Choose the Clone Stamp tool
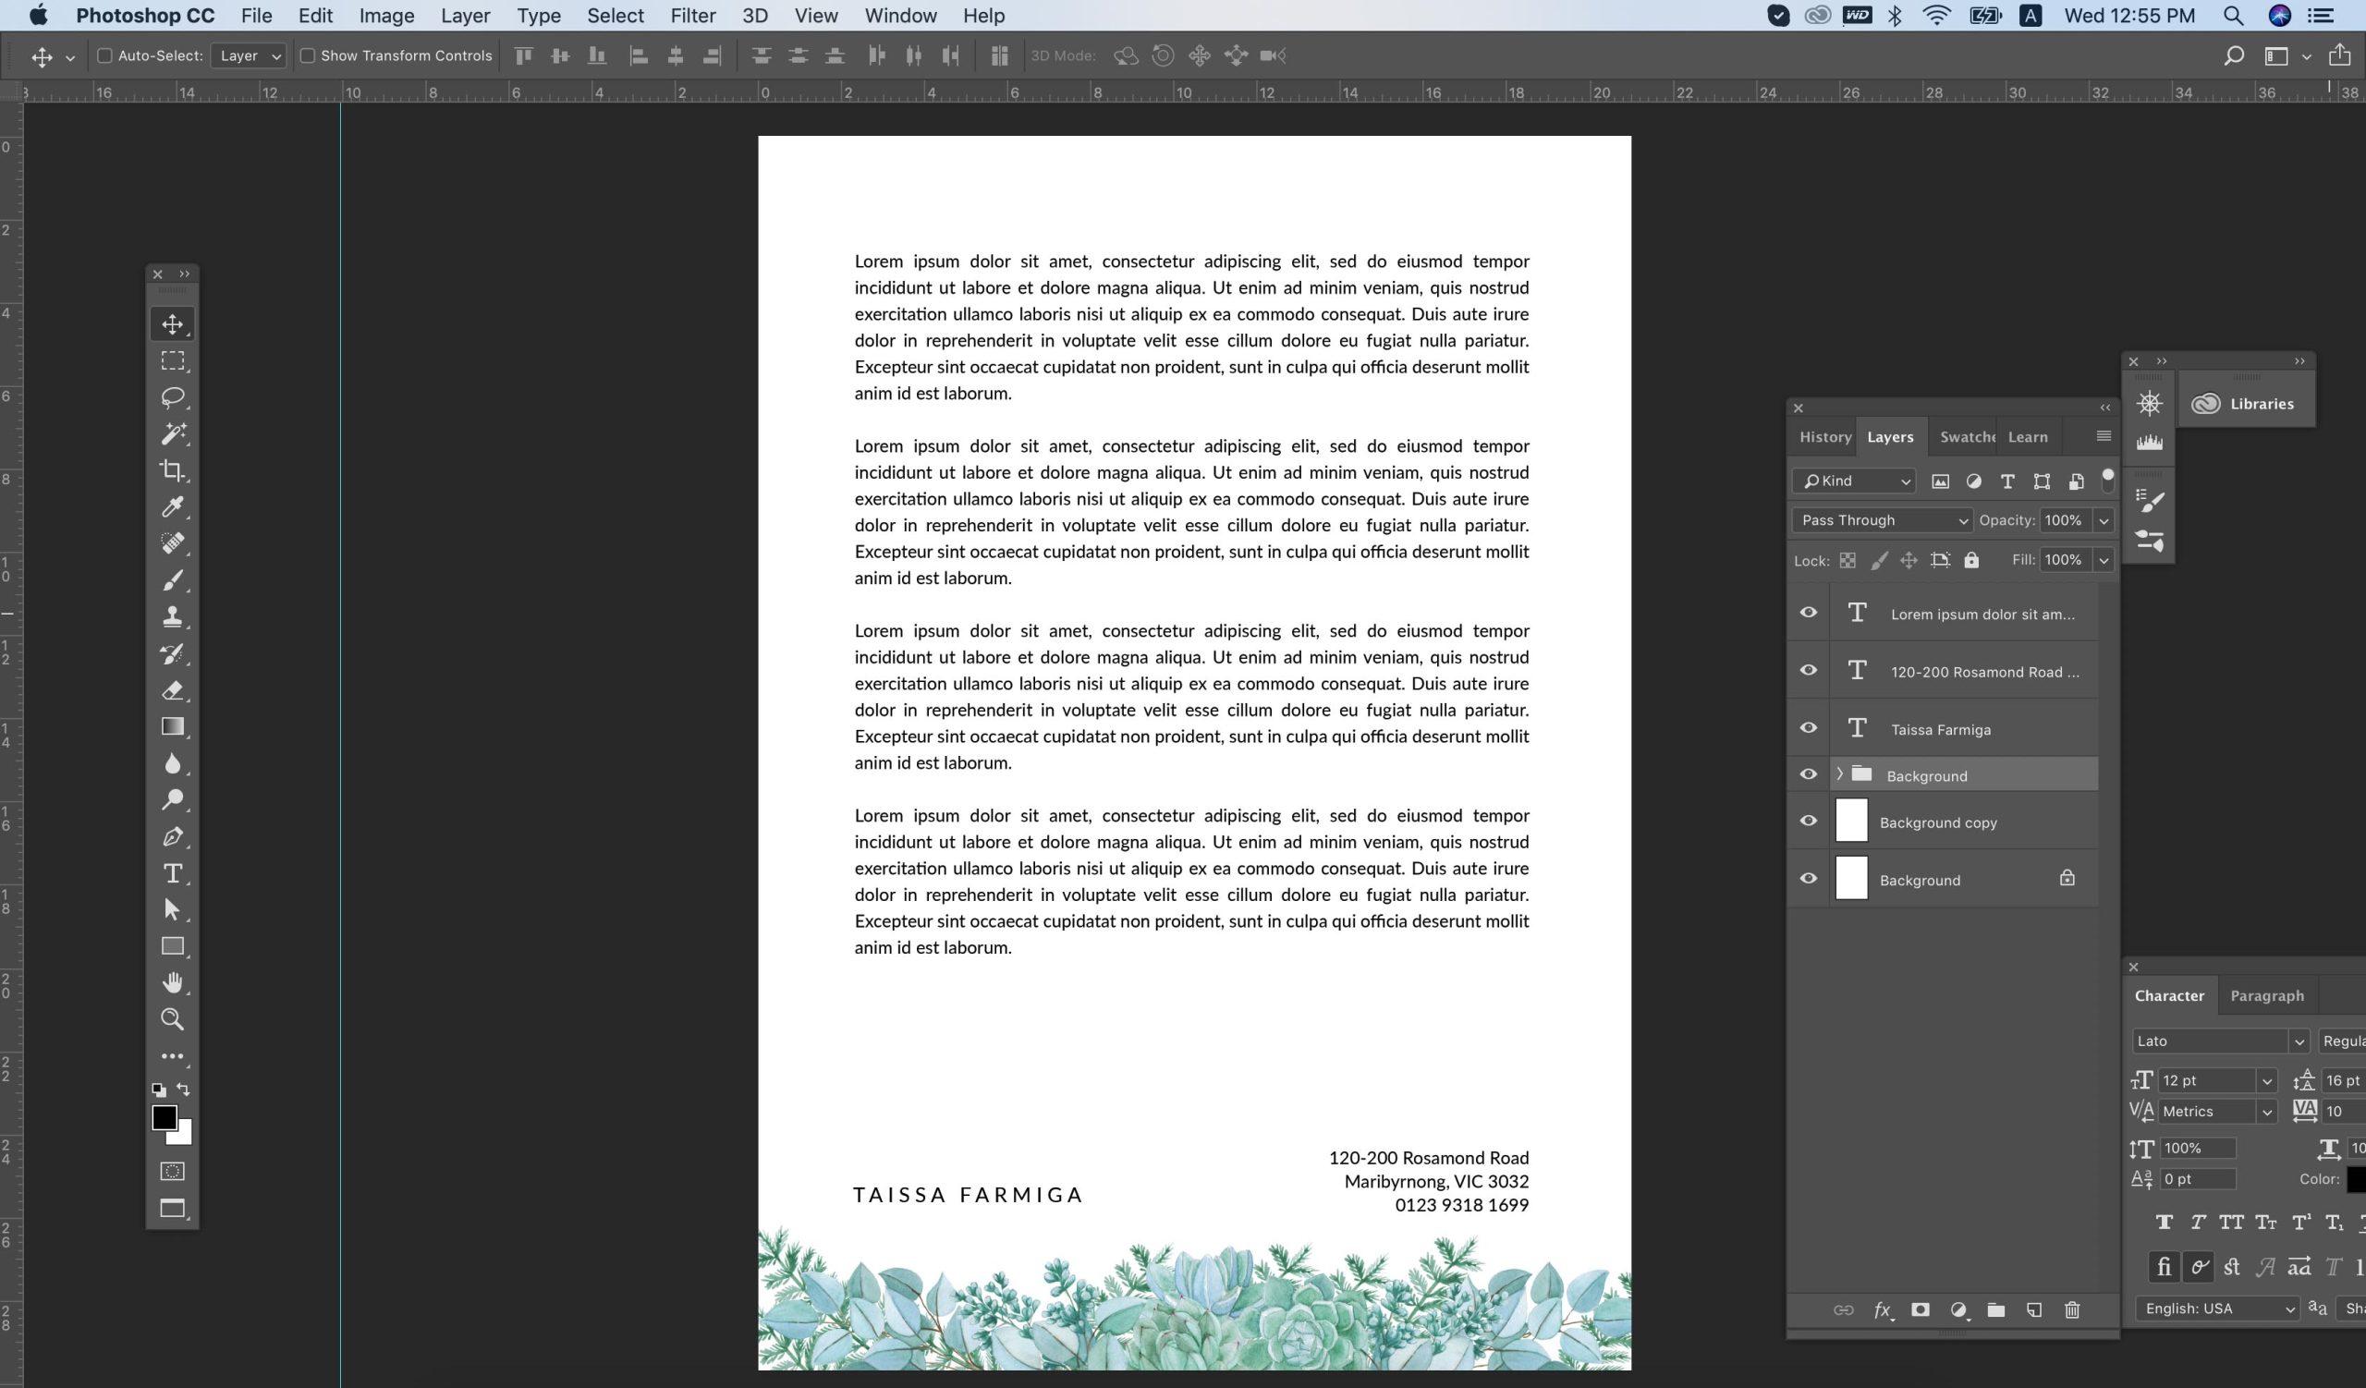 [173, 616]
